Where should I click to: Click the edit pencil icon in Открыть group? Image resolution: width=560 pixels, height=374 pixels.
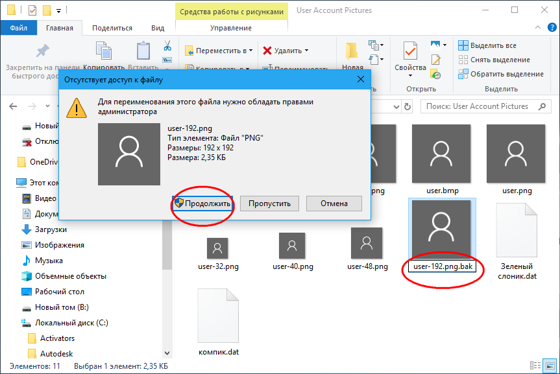tap(435, 60)
